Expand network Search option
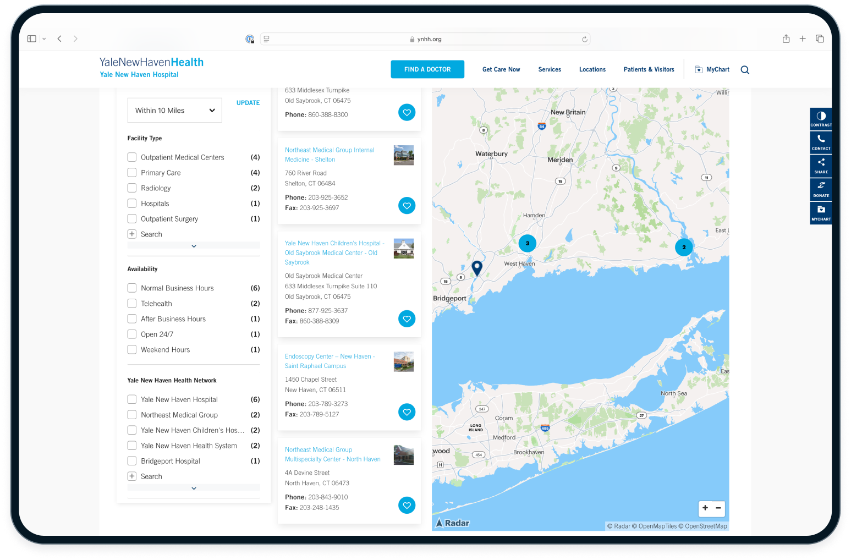The width and height of the screenshot is (851, 560). pos(132,476)
